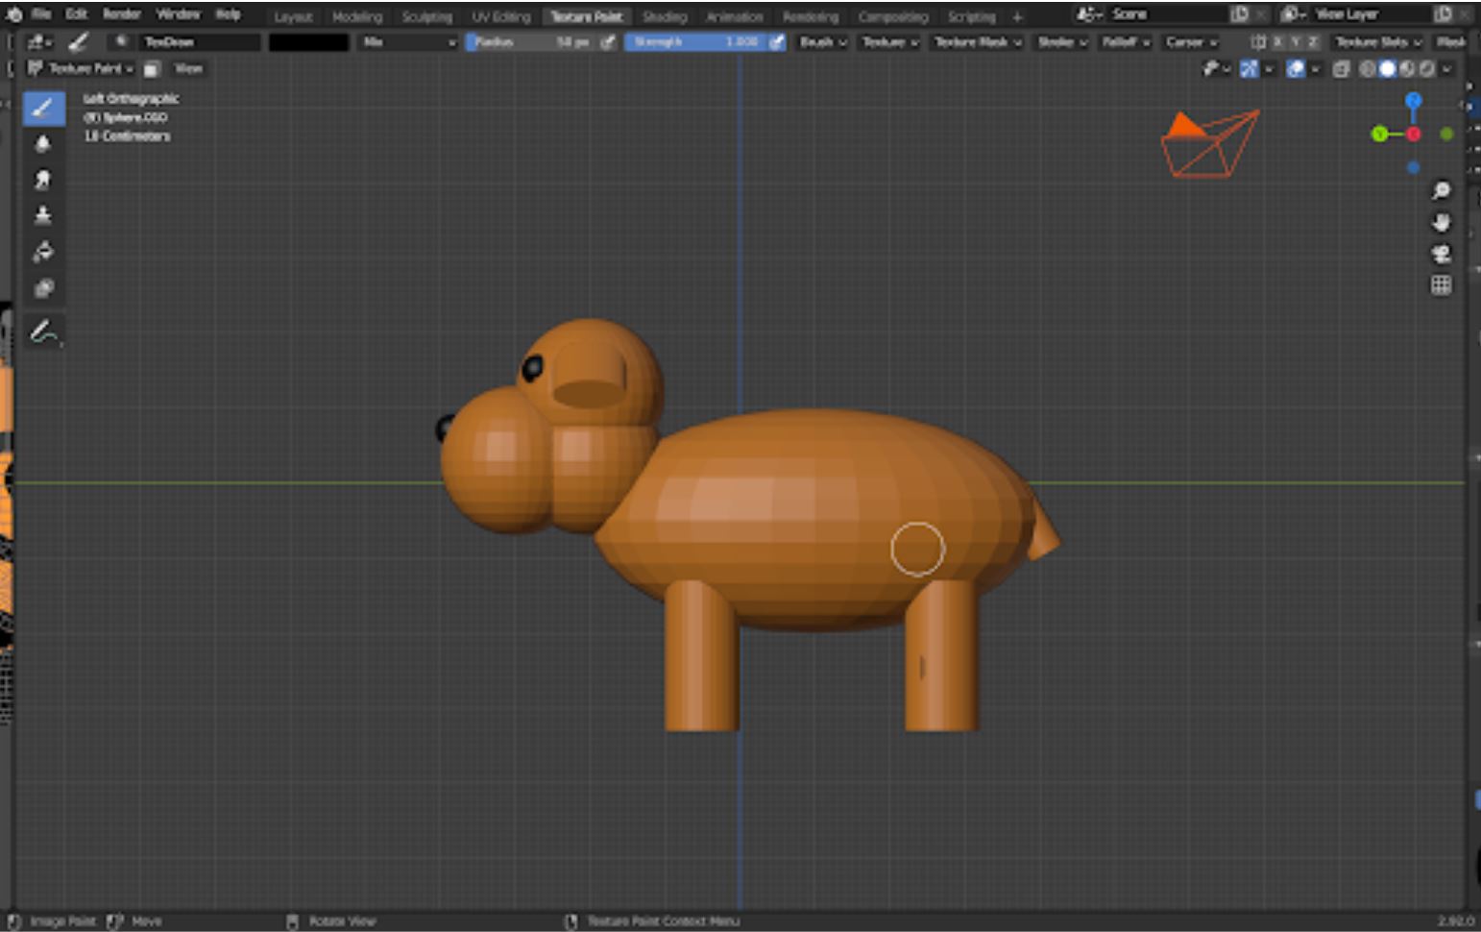Expand the Falloff dropdown
The image size is (1481, 932).
point(1125,42)
